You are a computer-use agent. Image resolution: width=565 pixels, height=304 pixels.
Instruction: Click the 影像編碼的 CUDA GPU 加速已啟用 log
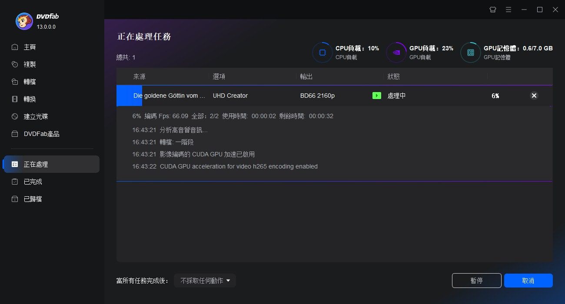pos(193,154)
